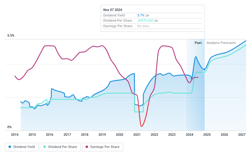Select the teal dividend per share data point marker
The height and width of the screenshot is (155, 251).
click(x=204, y=72)
